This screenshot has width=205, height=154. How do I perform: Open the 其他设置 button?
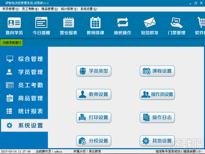(157, 141)
